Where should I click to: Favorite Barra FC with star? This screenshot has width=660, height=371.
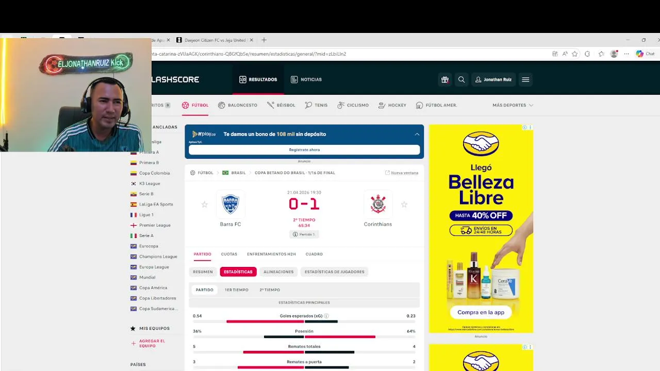tap(204, 205)
